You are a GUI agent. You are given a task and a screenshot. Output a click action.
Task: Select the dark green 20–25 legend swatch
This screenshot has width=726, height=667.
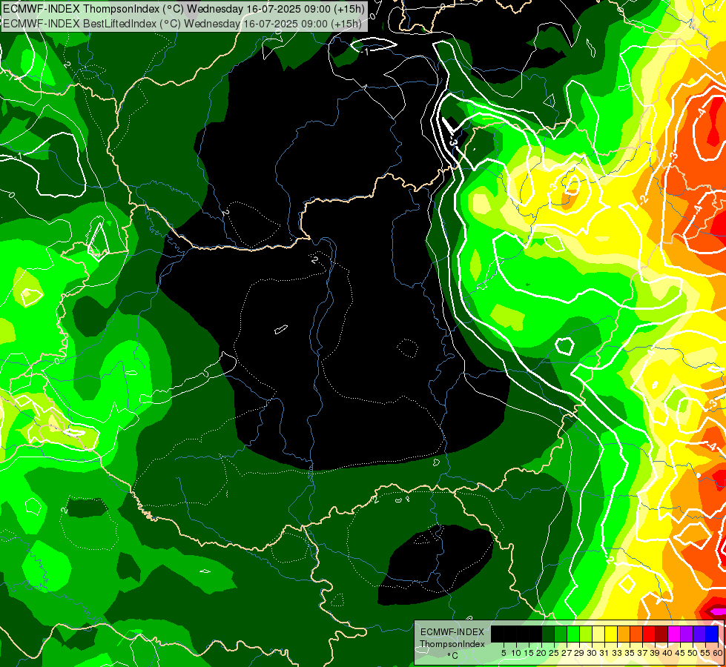tap(548, 634)
